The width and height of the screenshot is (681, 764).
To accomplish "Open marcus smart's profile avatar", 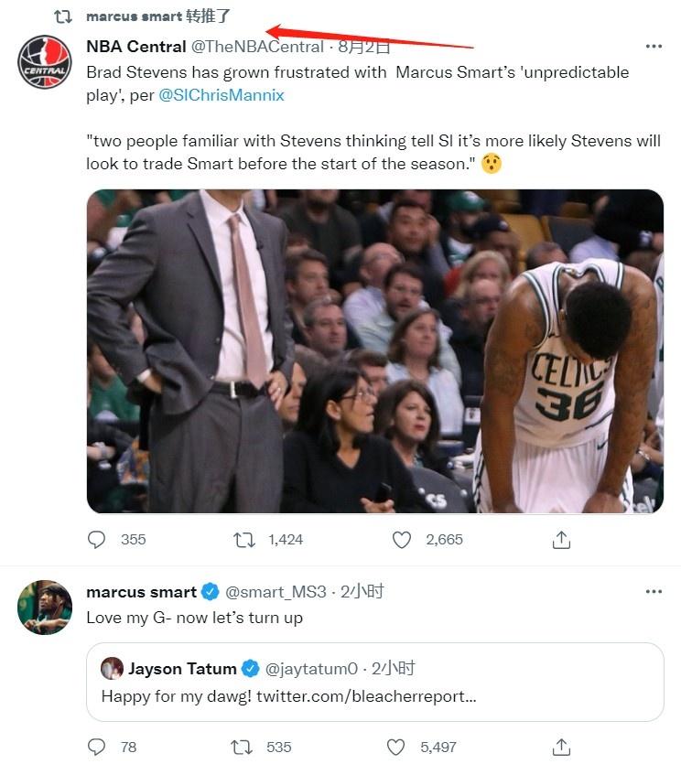I will pyautogui.click(x=45, y=607).
